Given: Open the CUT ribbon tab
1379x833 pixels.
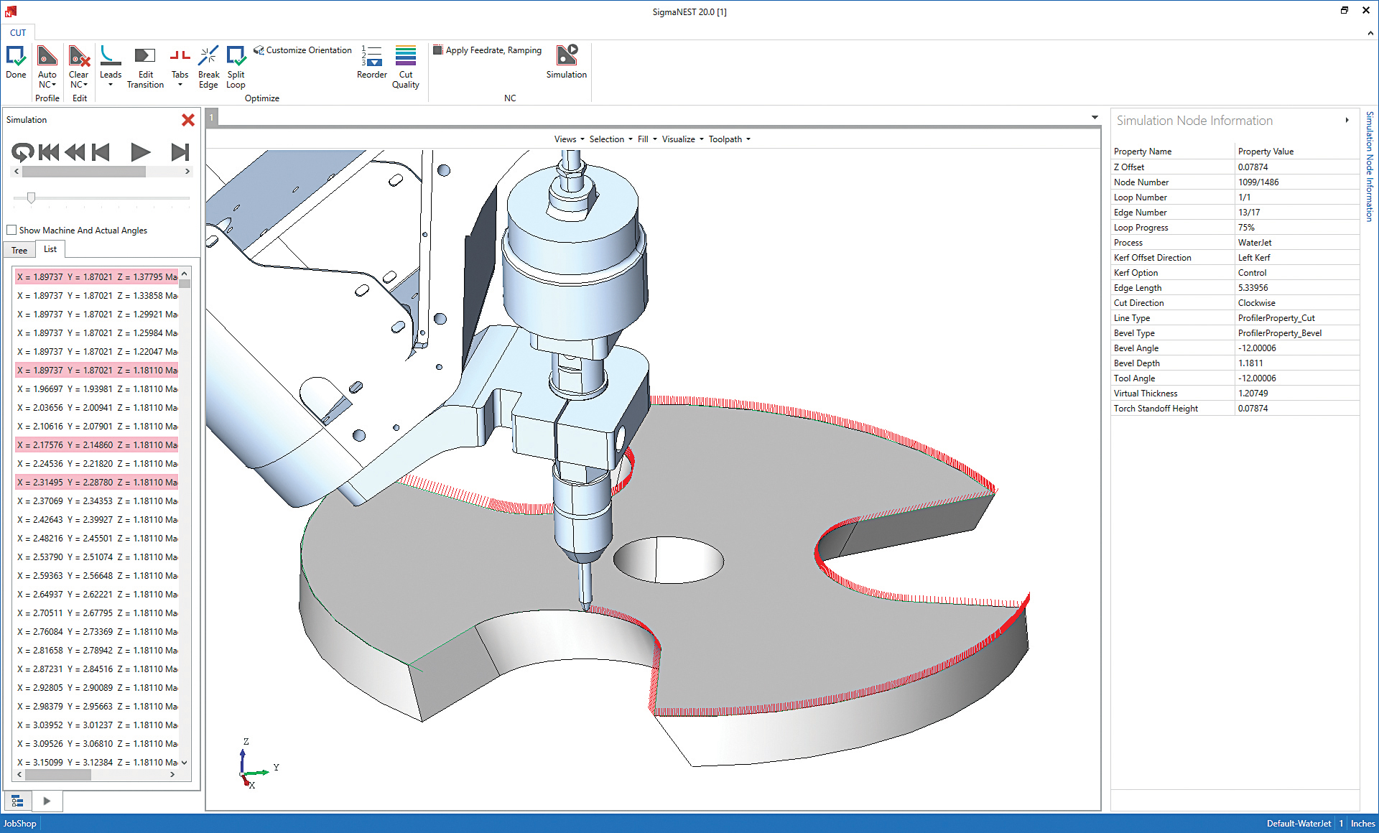Looking at the screenshot, I should [18, 32].
